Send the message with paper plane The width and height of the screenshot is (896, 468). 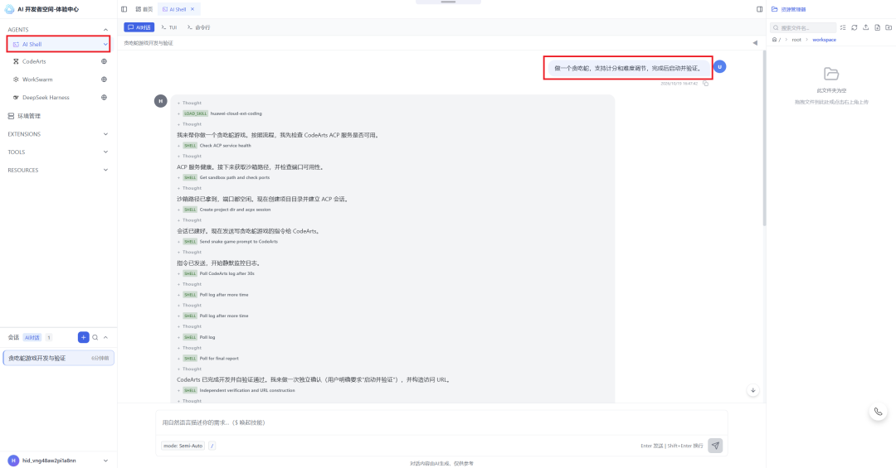[715, 446]
